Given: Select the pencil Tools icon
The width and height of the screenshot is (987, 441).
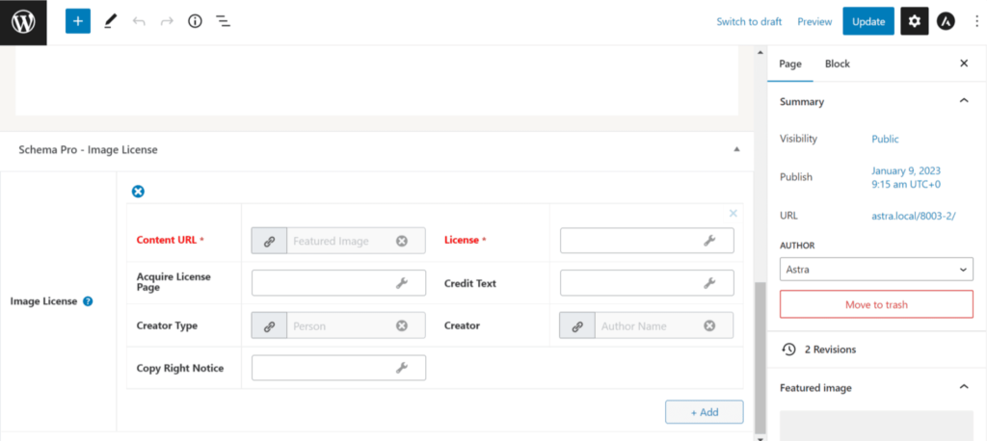Looking at the screenshot, I should point(110,21).
